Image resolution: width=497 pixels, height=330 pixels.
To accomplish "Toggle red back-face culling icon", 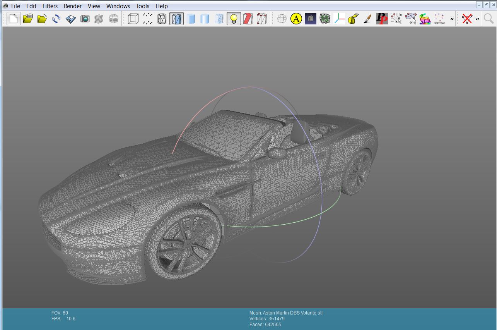I will coord(248,19).
